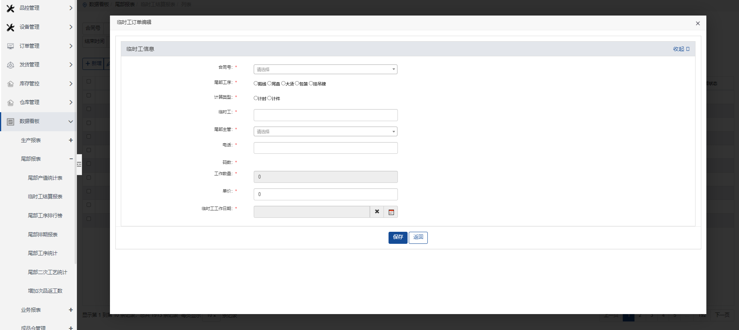This screenshot has width=739, height=330.
Task: Clear the date with the X icon
Action: point(376,212)
